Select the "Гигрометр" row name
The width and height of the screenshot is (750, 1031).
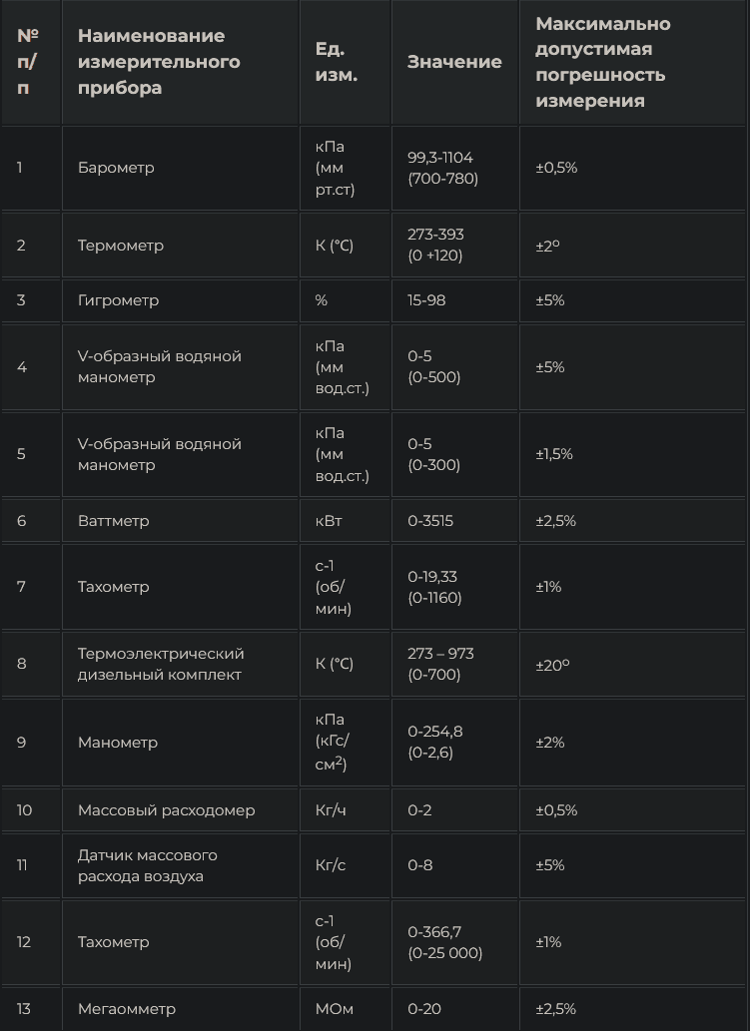pyautogui.click(x=118, y=300)
